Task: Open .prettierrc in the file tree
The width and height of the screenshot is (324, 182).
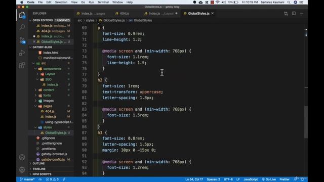Action: (49, 149)
